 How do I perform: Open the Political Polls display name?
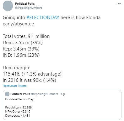click(x=25, y=4)
